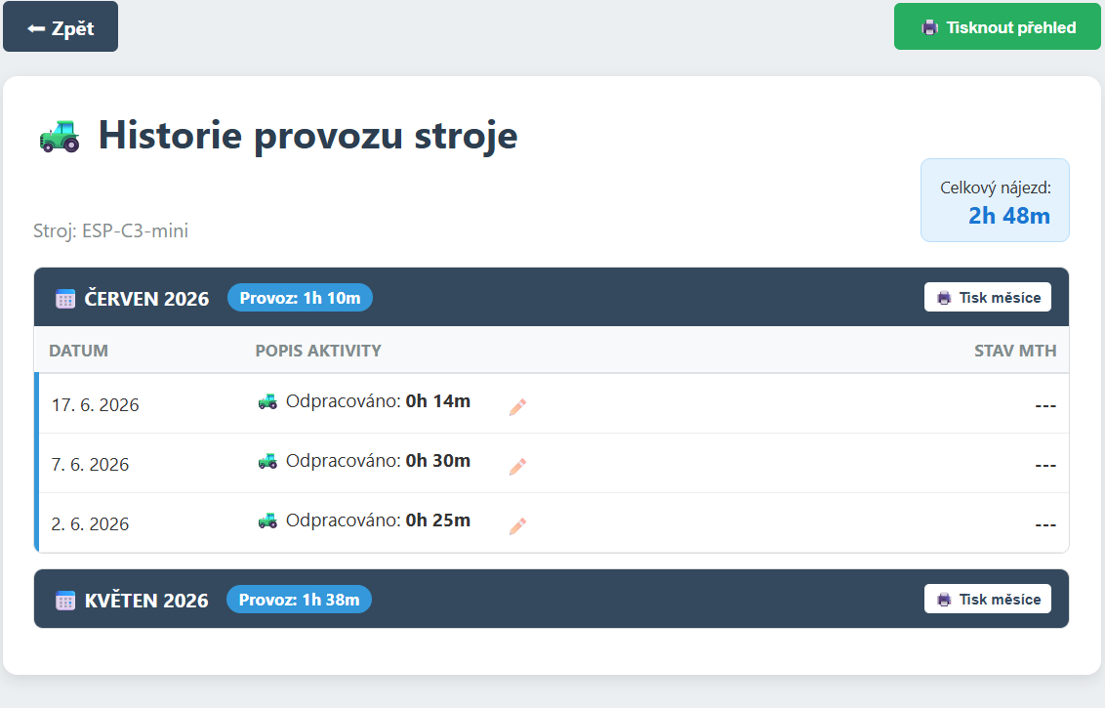
Task: Click the tractor icon in the 7. 6. 2026 row
Action: [267, 461]
